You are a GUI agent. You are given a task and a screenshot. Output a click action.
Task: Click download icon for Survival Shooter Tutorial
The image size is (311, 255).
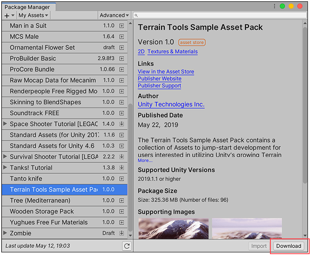121,157
